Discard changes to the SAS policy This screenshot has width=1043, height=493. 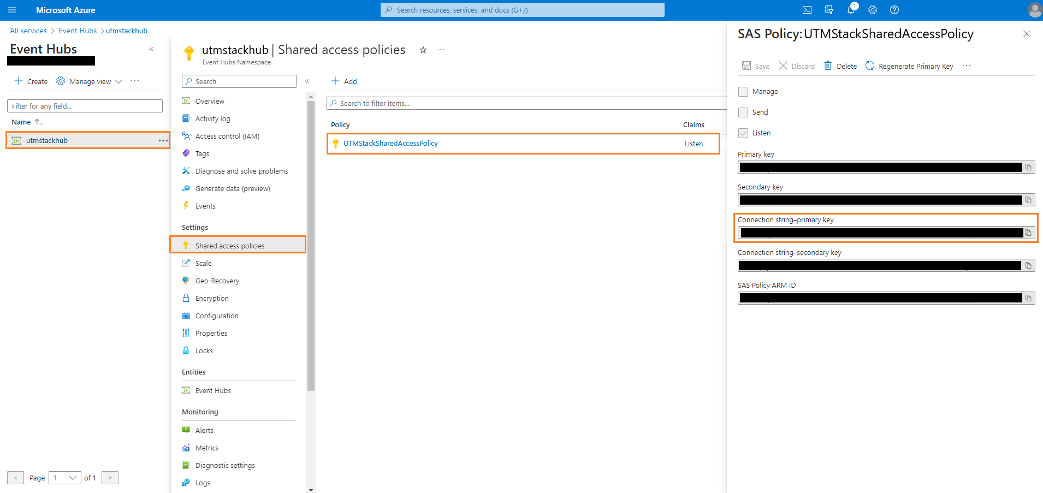[x=797, y=66]
